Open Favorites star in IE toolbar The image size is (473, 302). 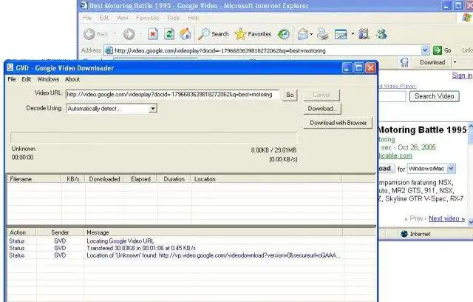[x=240, y=34]
